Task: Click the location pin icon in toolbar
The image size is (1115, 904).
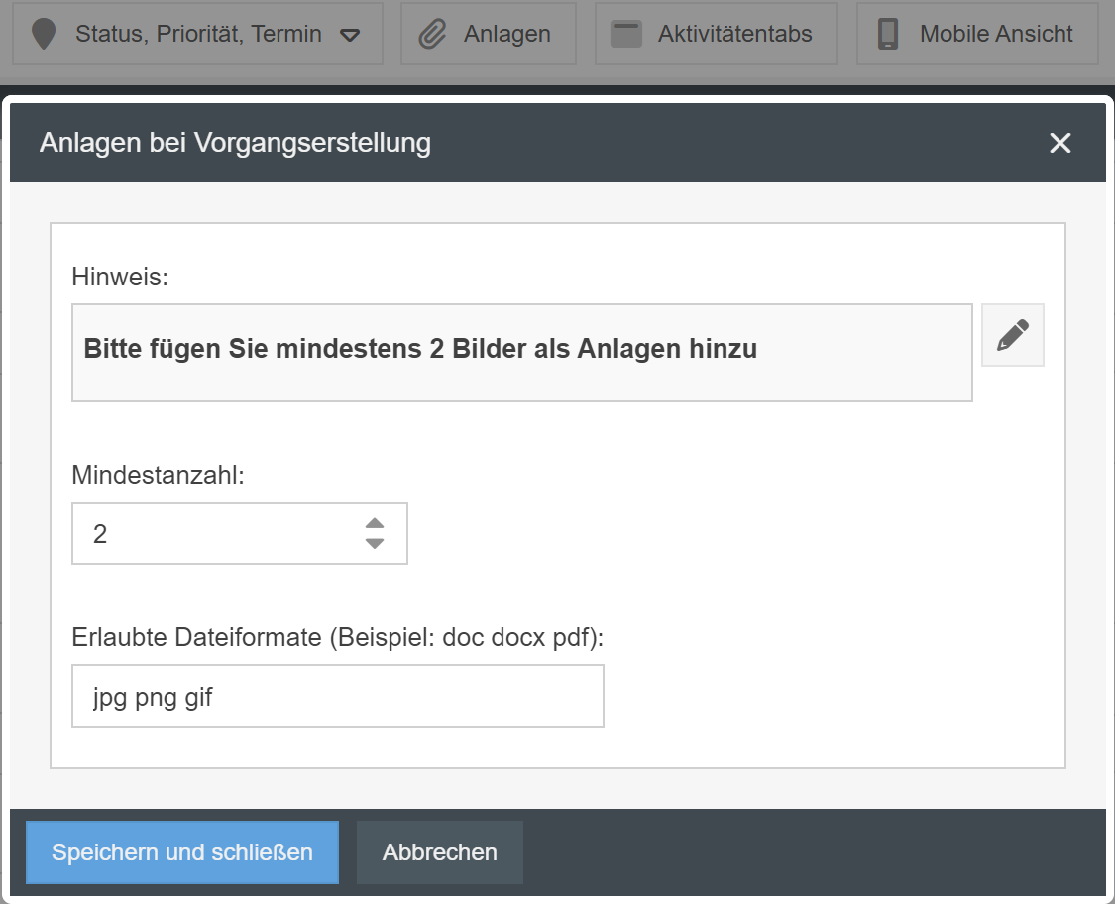Action: (x=43, y=34)
